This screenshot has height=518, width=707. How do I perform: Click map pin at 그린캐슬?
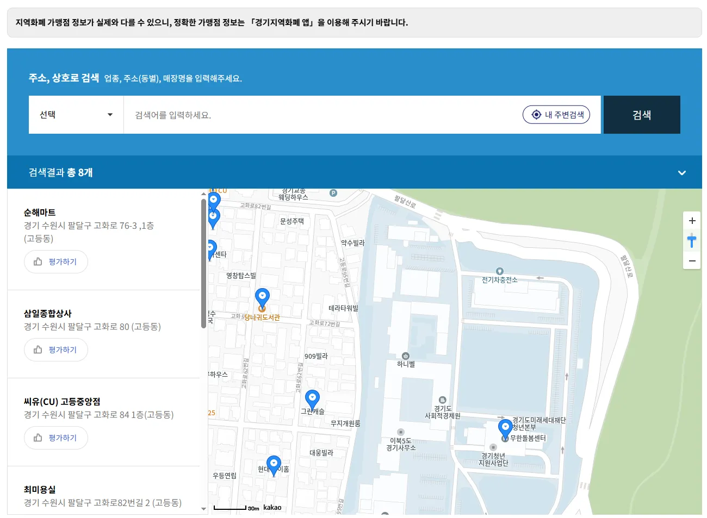[x=312, y=400]
